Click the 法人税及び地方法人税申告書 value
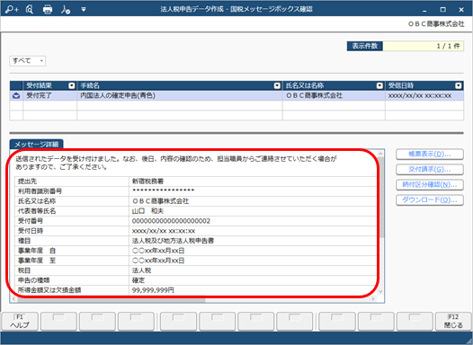Image resolution: width=473 pixels, height=345 pixels. (174, 241)
